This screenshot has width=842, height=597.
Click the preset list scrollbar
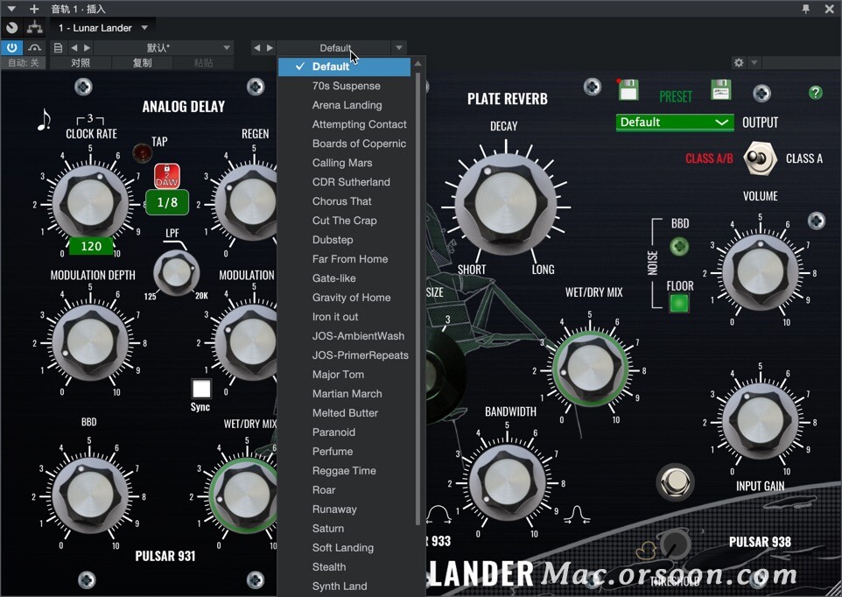[x=417, y=298]
